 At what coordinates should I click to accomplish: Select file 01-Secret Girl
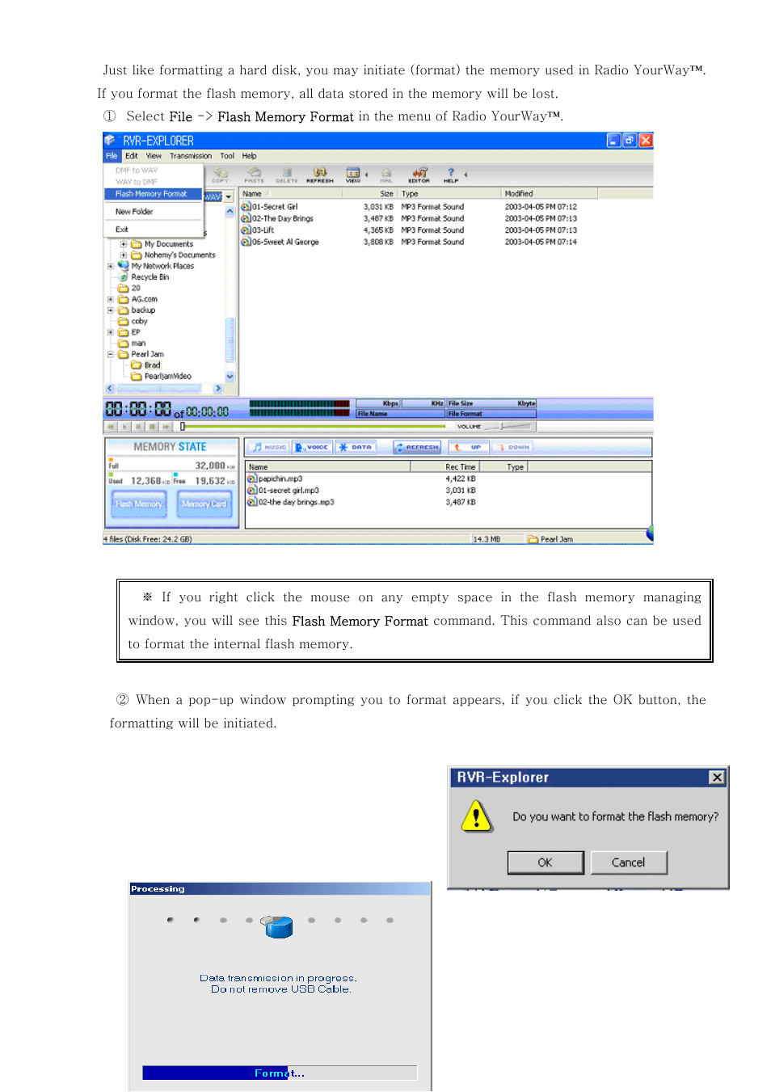coord(270,207)
